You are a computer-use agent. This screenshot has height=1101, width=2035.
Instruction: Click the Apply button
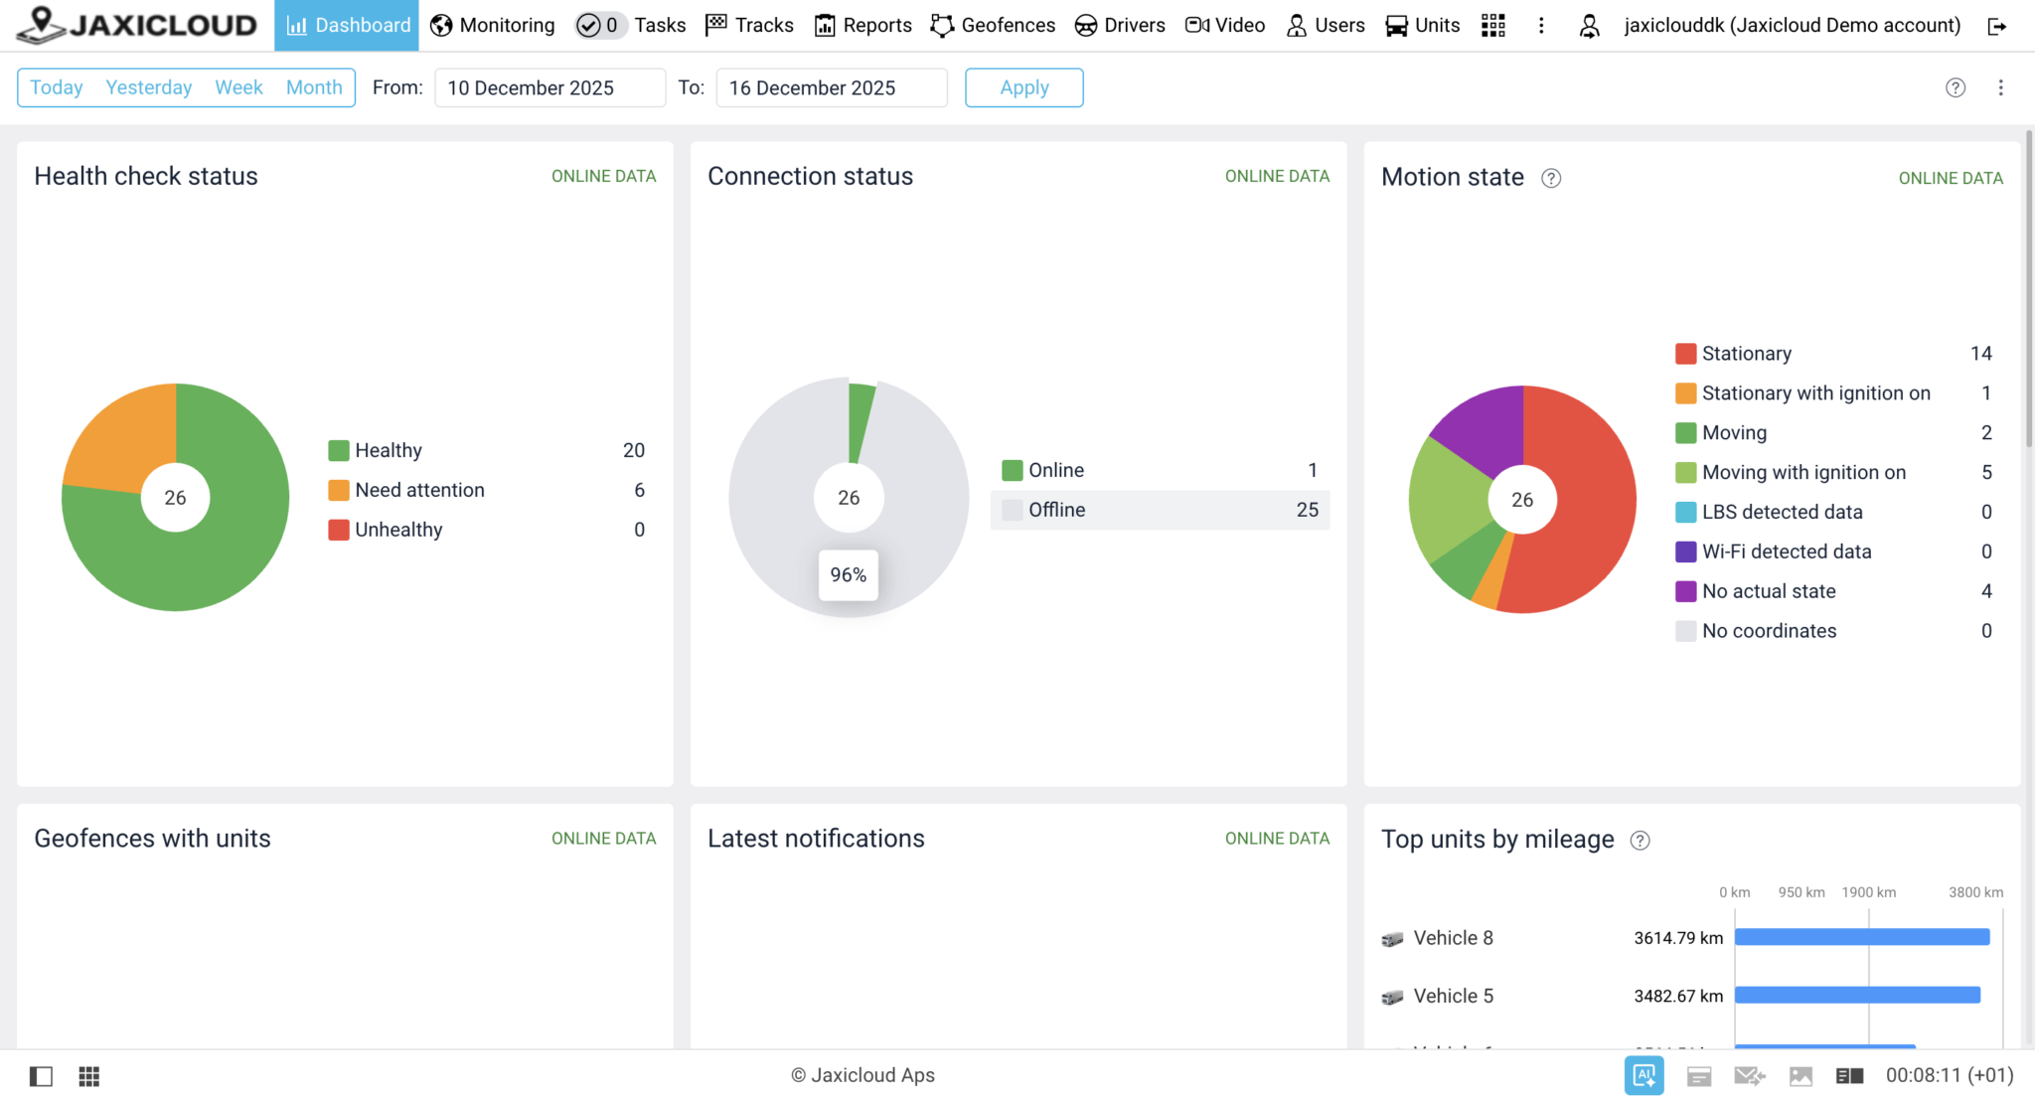tap(1024, 87)
